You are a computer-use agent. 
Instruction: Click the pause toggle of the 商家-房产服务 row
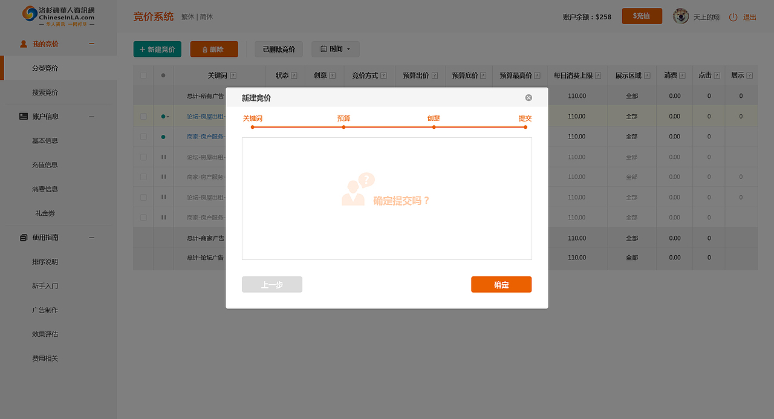coord(163,177)
